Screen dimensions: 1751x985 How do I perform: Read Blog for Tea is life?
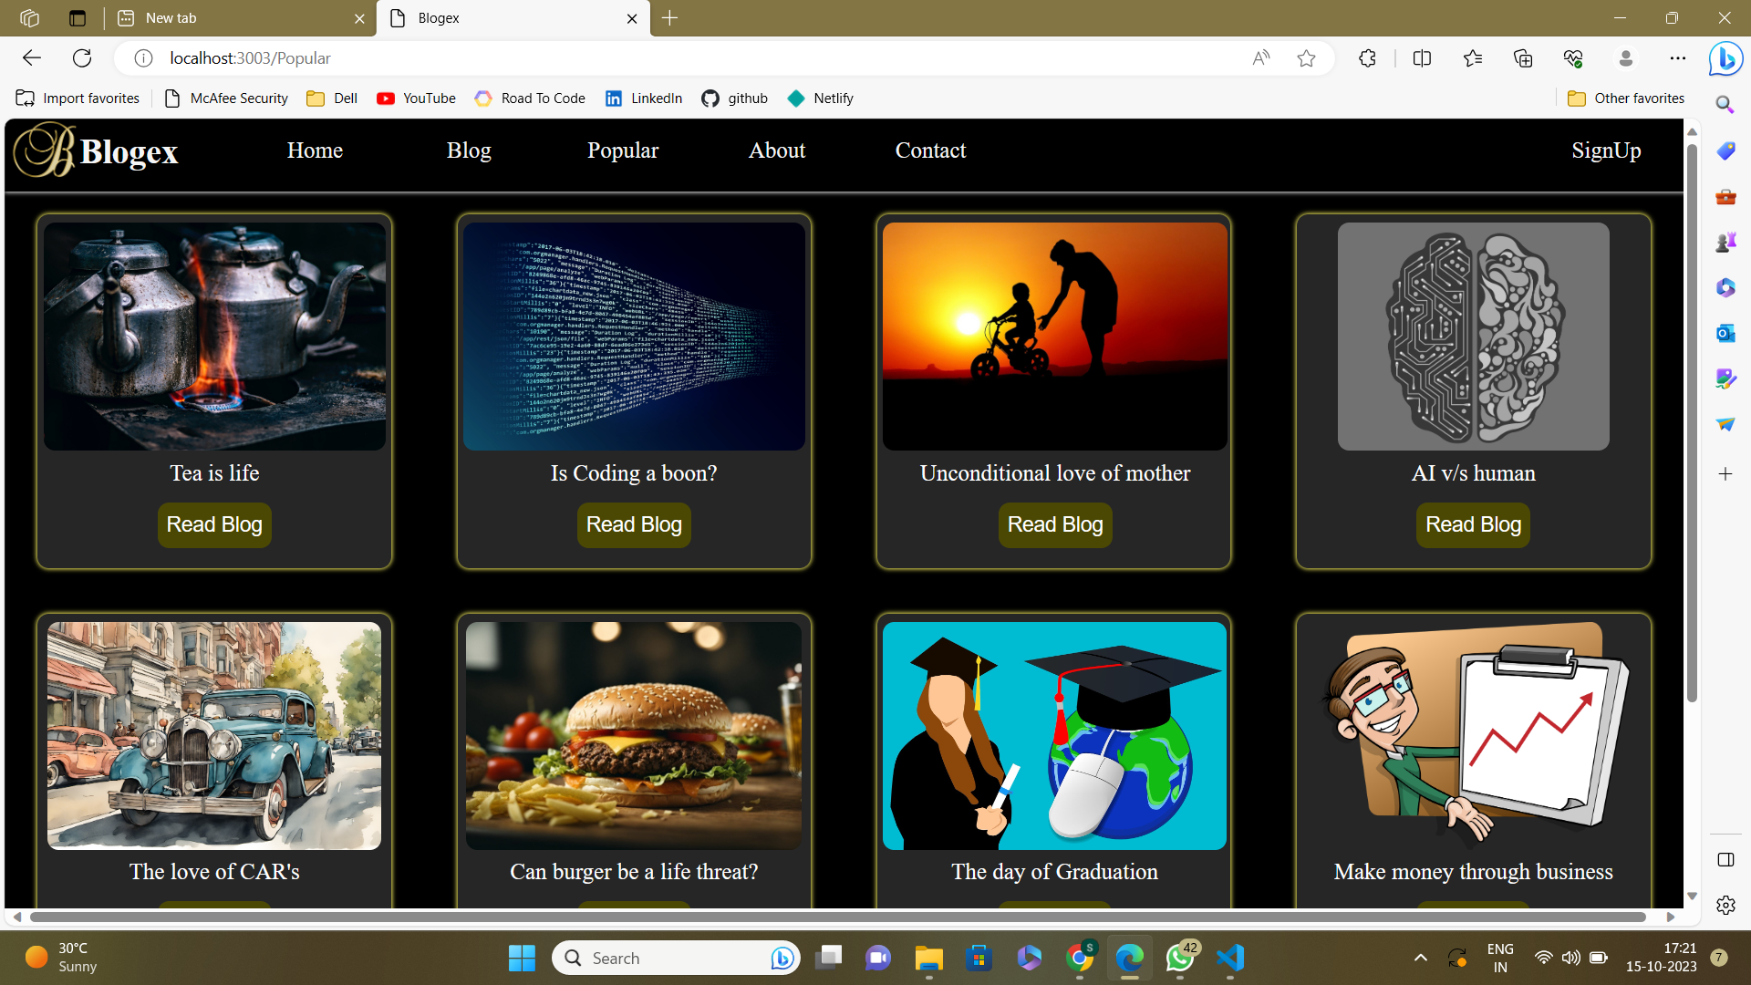(214, 524)
